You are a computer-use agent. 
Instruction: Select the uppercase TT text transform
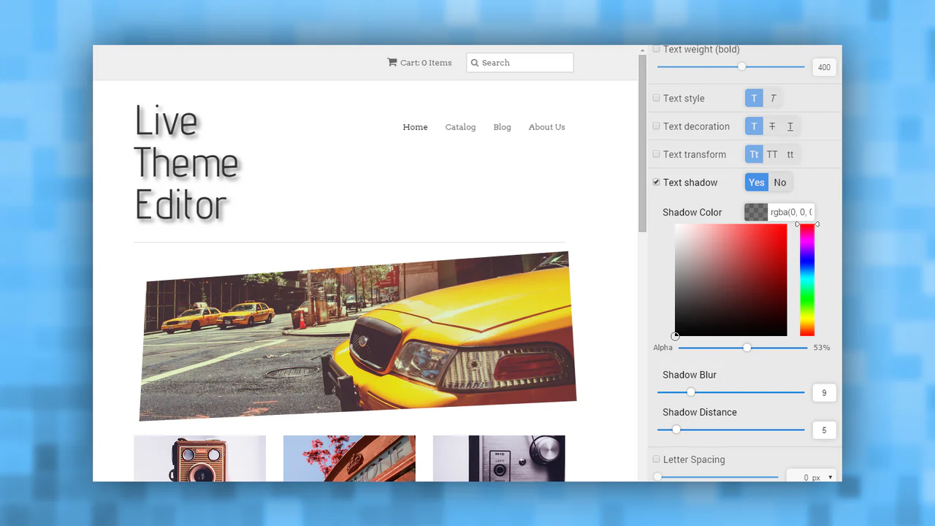point(772,154)
